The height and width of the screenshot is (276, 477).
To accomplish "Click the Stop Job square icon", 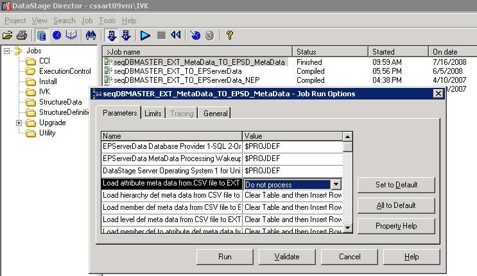I will 161,35.
